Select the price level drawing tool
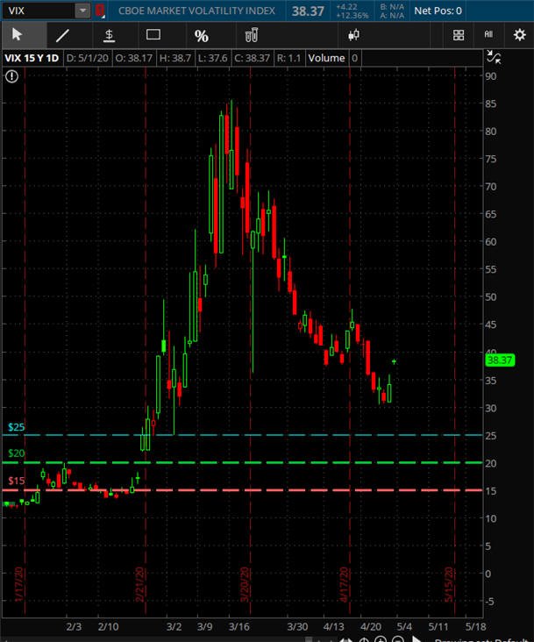 point(109,35)
